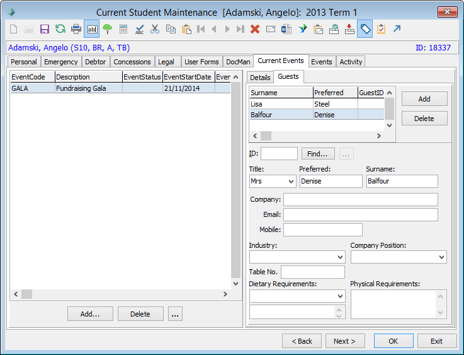Viewport: 464px width, 355px height.
Task: Run the ABC spell check icon
Action: pos(139,29)
